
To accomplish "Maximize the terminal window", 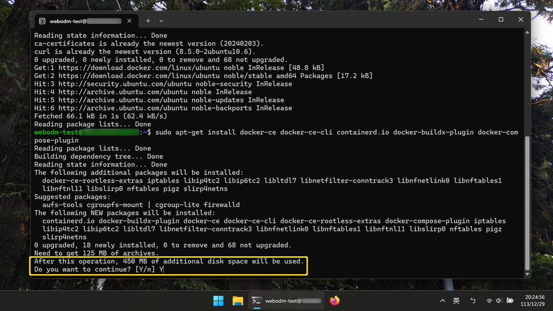I will 501,20.
